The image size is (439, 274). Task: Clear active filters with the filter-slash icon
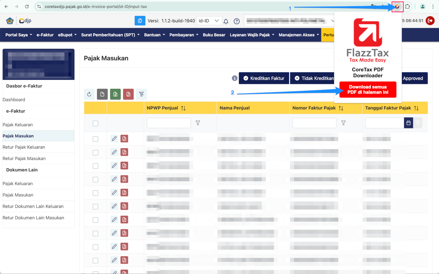click(141, 94)
